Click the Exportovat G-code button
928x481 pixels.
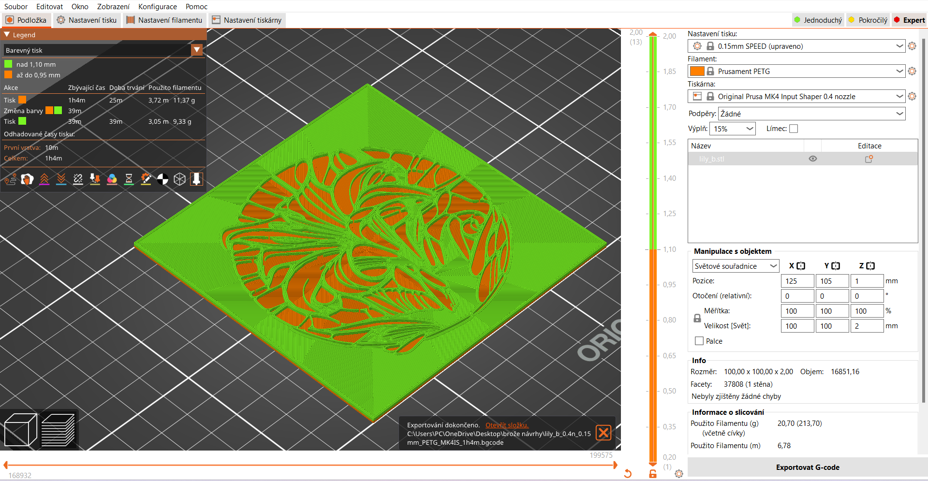coord(807,467)
